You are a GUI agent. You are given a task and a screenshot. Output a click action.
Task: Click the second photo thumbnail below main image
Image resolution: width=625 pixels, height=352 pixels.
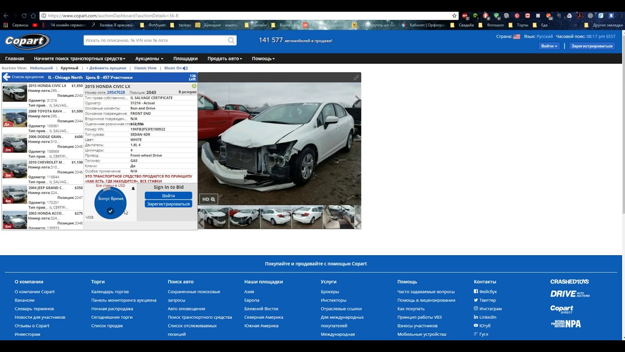245,218
